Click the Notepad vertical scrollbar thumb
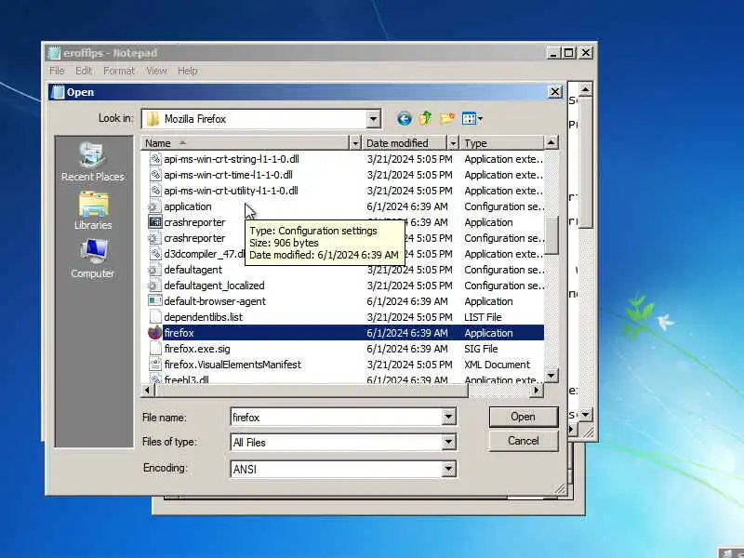The image size is (744, 558). coord(586,162)
